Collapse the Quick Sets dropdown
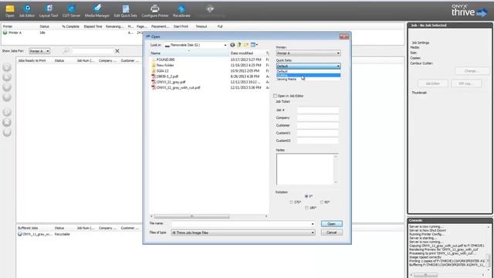 338,66
